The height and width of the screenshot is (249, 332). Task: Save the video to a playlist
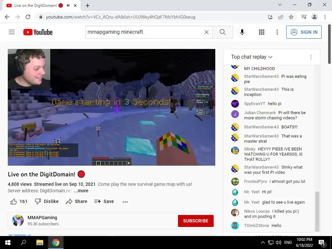pyautogui.click(x=104, y=201)
